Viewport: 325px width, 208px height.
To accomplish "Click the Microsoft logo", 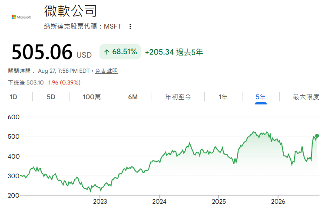I will point(21,17).
